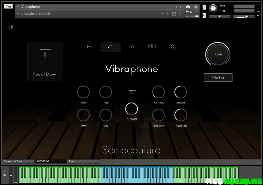The width and height of the screenshot is (263, 185).
Task: Switch to the Effects tab
Action: pos(84,161)
